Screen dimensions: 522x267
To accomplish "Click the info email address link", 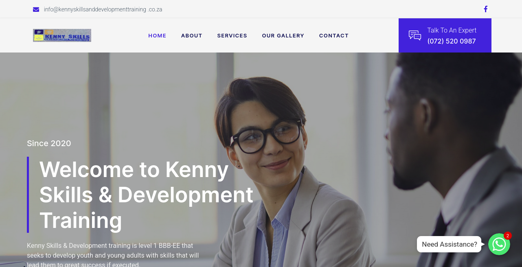I will click(x=103, y=9).
